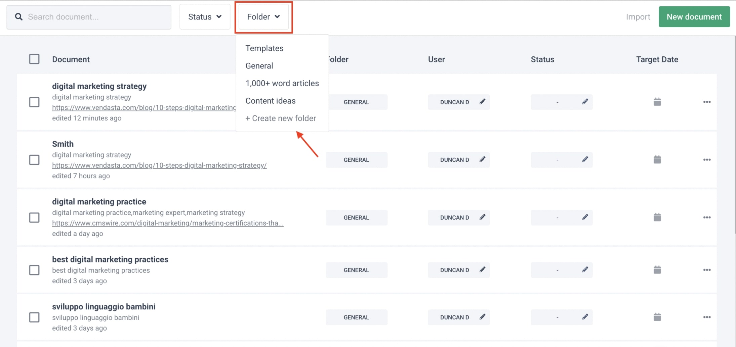Open more options for digital marketing strategy
Image resolution: width=736 pixels, height=347 pixels.
click(x=707, y=102)
